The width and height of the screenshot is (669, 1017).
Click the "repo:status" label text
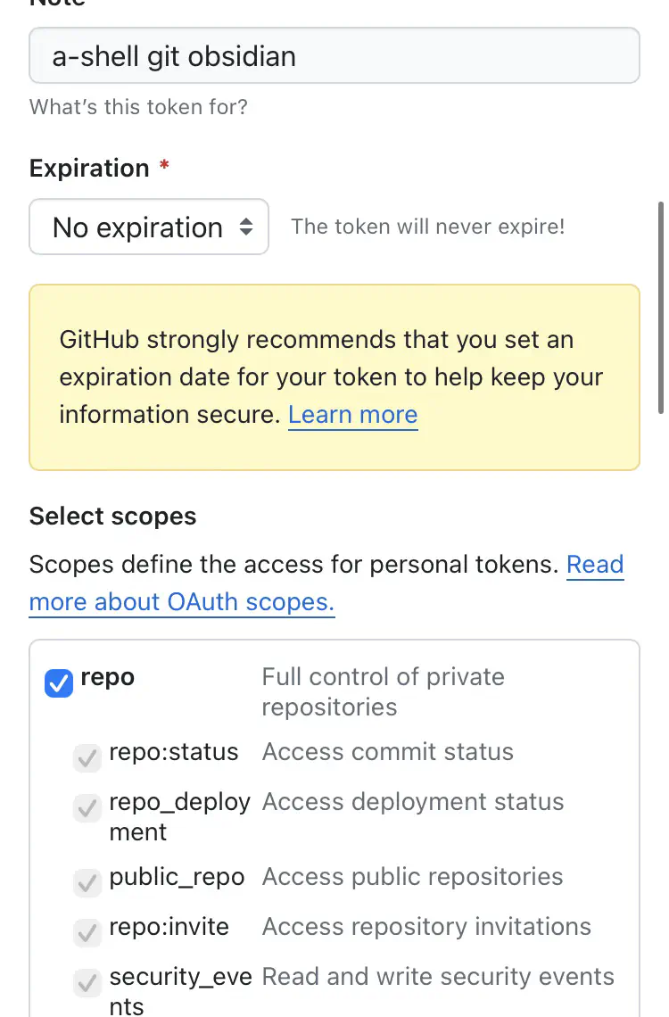coord(173,752)
